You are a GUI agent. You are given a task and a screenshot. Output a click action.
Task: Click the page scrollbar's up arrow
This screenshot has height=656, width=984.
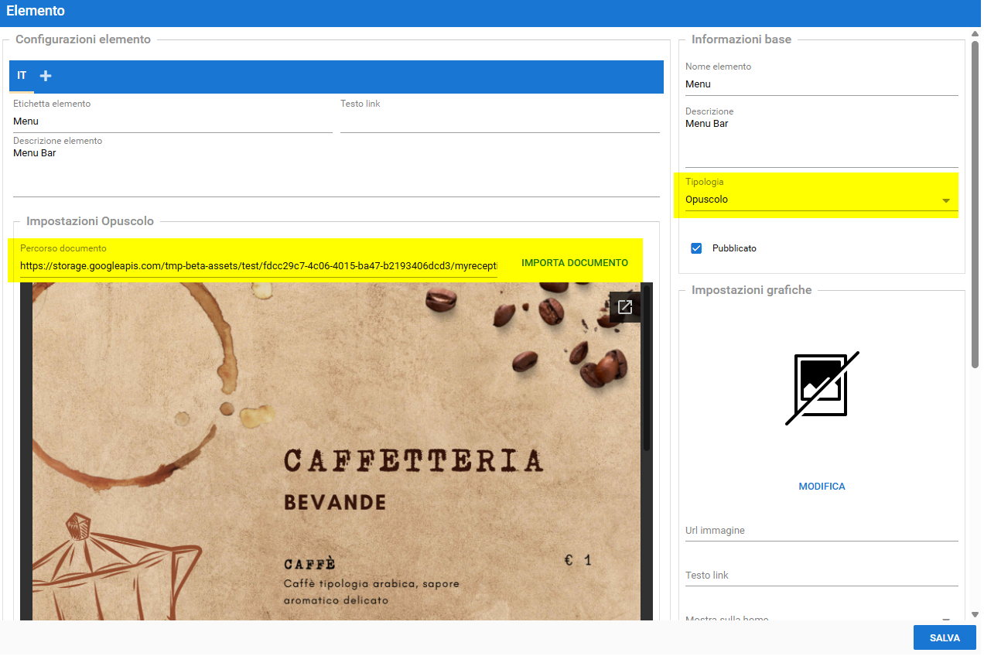[975, 33]
